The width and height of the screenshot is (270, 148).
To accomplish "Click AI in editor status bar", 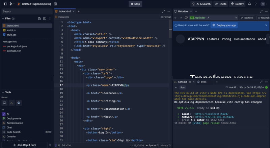I will tap(57, 145).
